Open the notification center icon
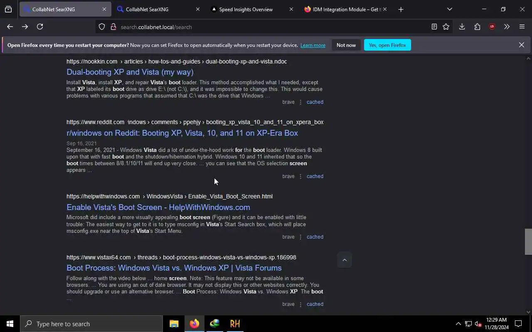The image size is (532, 332). [x=518, y=324]
